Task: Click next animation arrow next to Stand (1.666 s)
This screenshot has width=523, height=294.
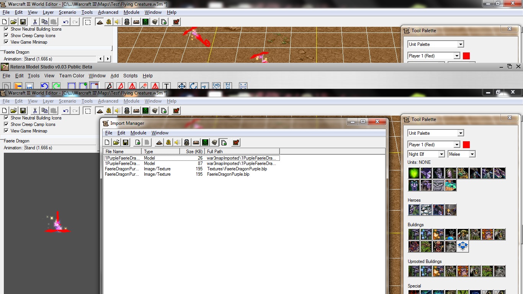Action: tap(108, 59)
